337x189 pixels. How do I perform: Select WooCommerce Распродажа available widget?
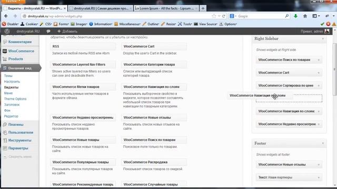(x=154, y=162)
